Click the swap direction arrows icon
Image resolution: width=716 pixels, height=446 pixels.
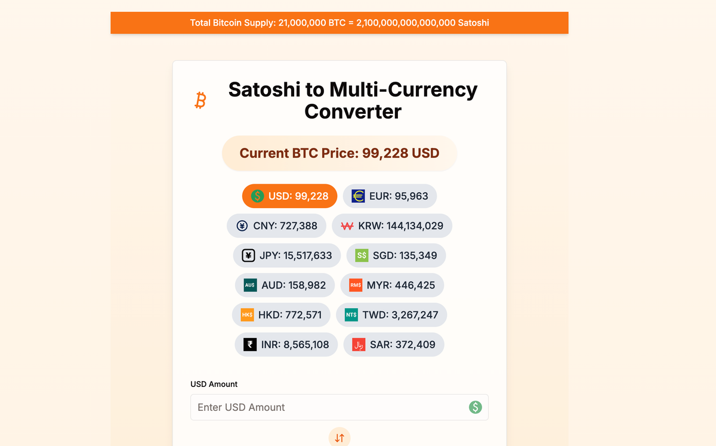coord(340,438)
